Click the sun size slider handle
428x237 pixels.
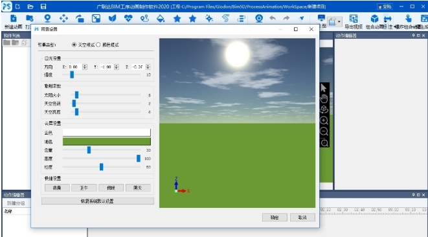click(76, 95)
